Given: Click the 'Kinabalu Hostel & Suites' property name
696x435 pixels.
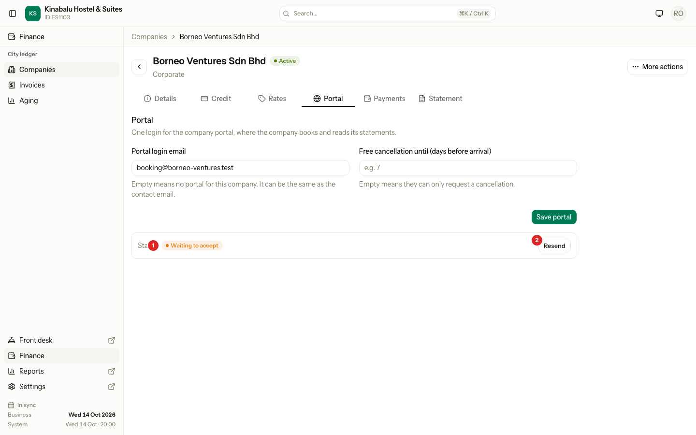Looking at the screenshot, I should pos(83,9).
